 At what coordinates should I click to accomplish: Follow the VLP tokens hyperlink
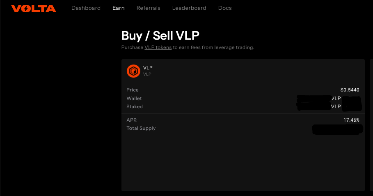pyautogui.click(x=158, y=47)
